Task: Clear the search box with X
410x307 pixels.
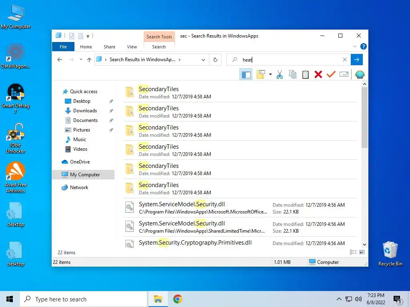Action: click(345, 60)
